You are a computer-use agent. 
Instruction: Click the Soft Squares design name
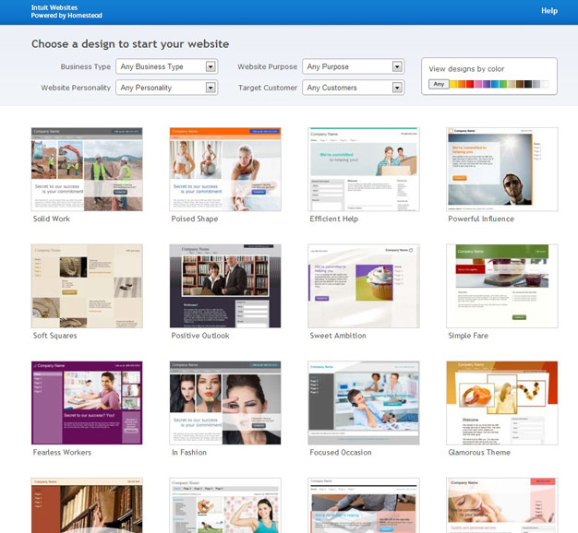tap(54, 336)
